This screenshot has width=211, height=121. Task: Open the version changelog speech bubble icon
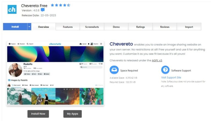(x=43, y=10)
